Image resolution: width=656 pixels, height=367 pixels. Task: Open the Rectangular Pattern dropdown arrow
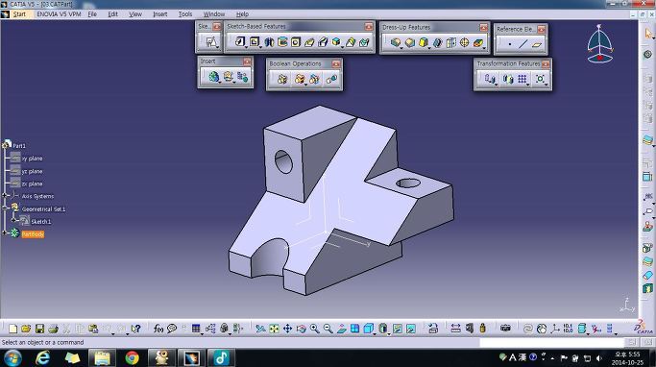[x=528, y=85]
